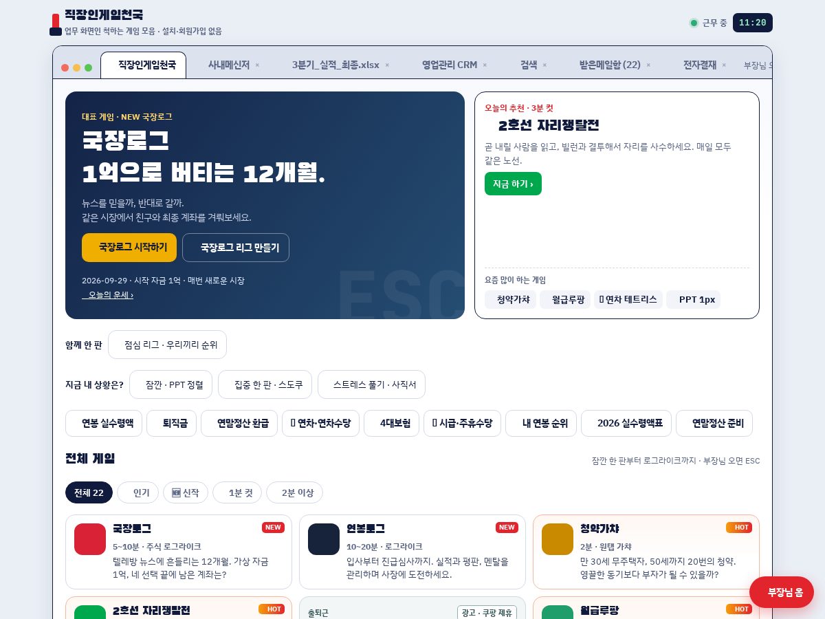Screen dimensions: 825x619
Task: Select the 전체 22 filter
Action: 89,492
